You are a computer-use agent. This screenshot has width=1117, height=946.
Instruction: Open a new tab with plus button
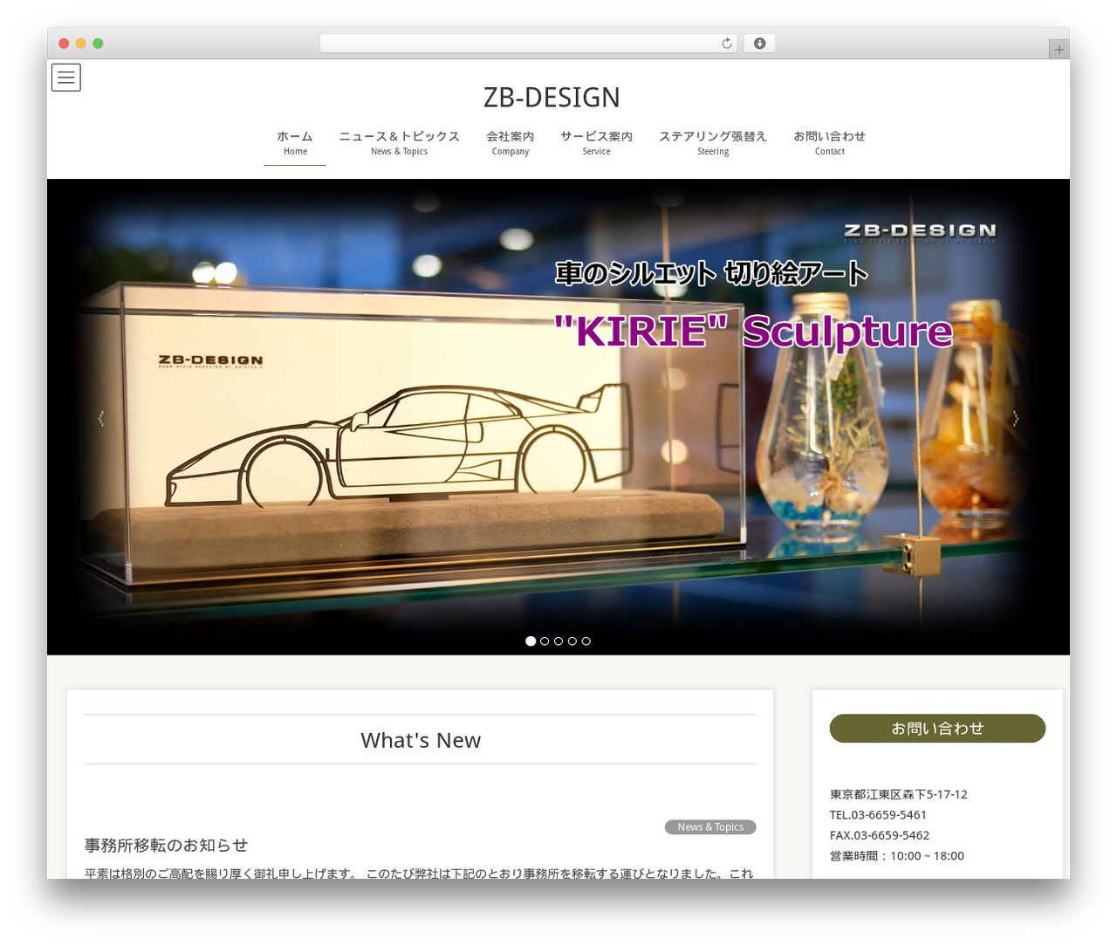coord(1059,50)
